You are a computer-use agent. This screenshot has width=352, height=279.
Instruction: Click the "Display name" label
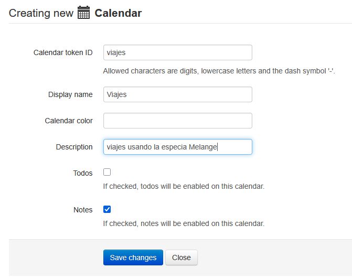coord(70,94)
